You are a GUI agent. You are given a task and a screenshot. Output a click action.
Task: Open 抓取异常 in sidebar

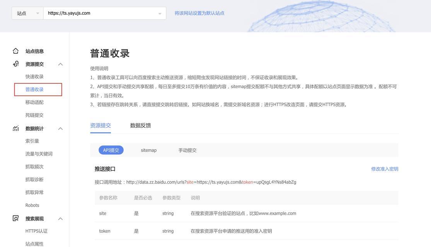click(34, 192)
